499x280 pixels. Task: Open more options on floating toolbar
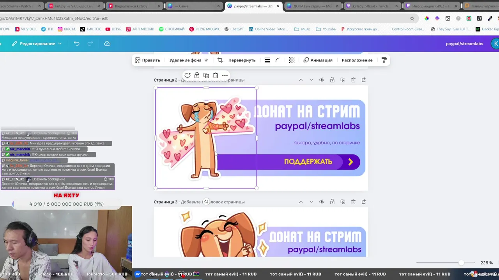225,75
